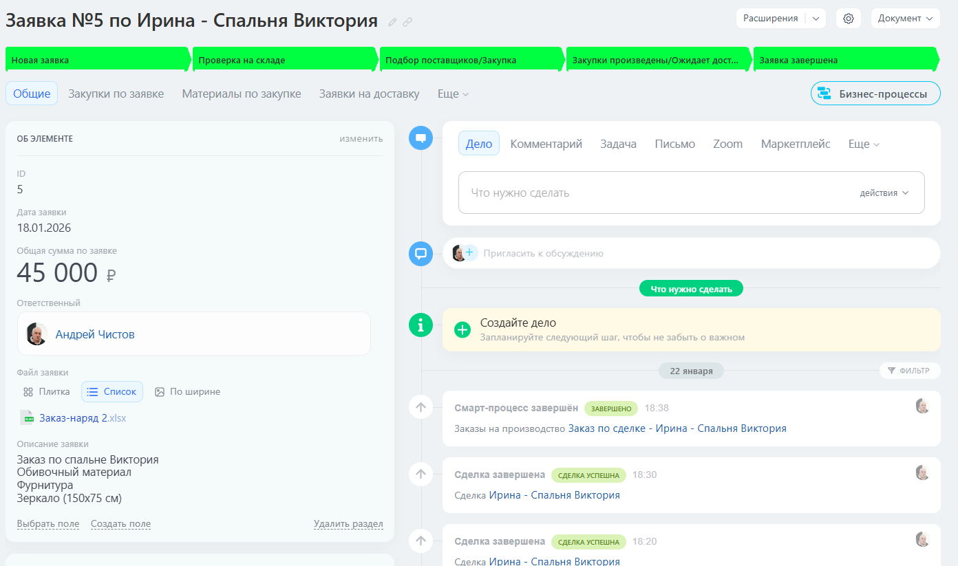Click the Заказ-наряд 2.xlsx file icon
This screenshot has height=566, width=958.
pos(28,417)
